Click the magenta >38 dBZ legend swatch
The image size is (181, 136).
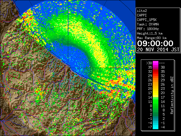tap(156, 63)
